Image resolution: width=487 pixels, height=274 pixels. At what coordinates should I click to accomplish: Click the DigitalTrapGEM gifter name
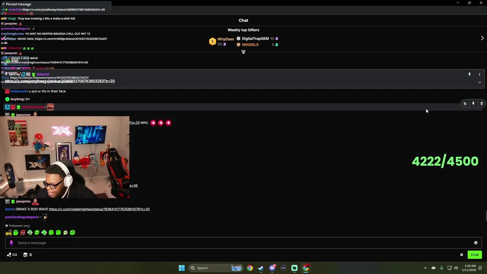coord(255,38)
